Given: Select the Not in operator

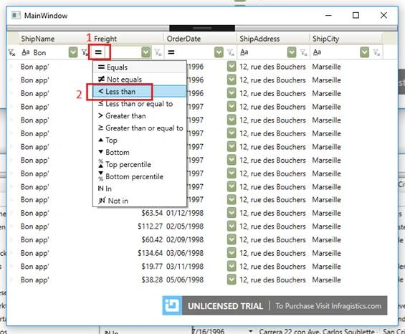Looking at the screenshot, I should pyautogui.click(x=140, y=201).
